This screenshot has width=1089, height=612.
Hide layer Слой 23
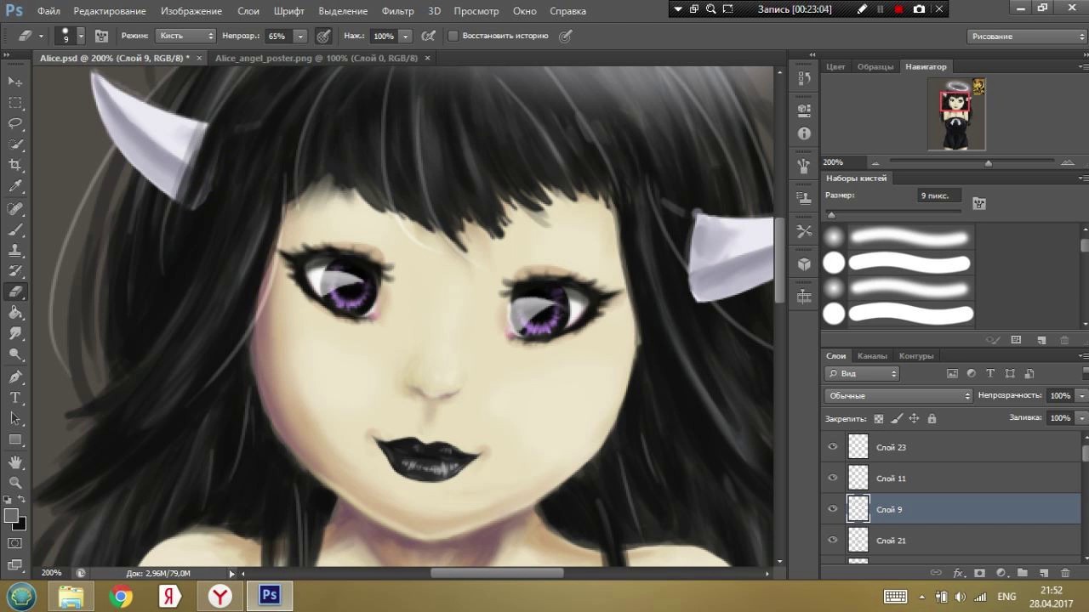[x=833, y=447]
